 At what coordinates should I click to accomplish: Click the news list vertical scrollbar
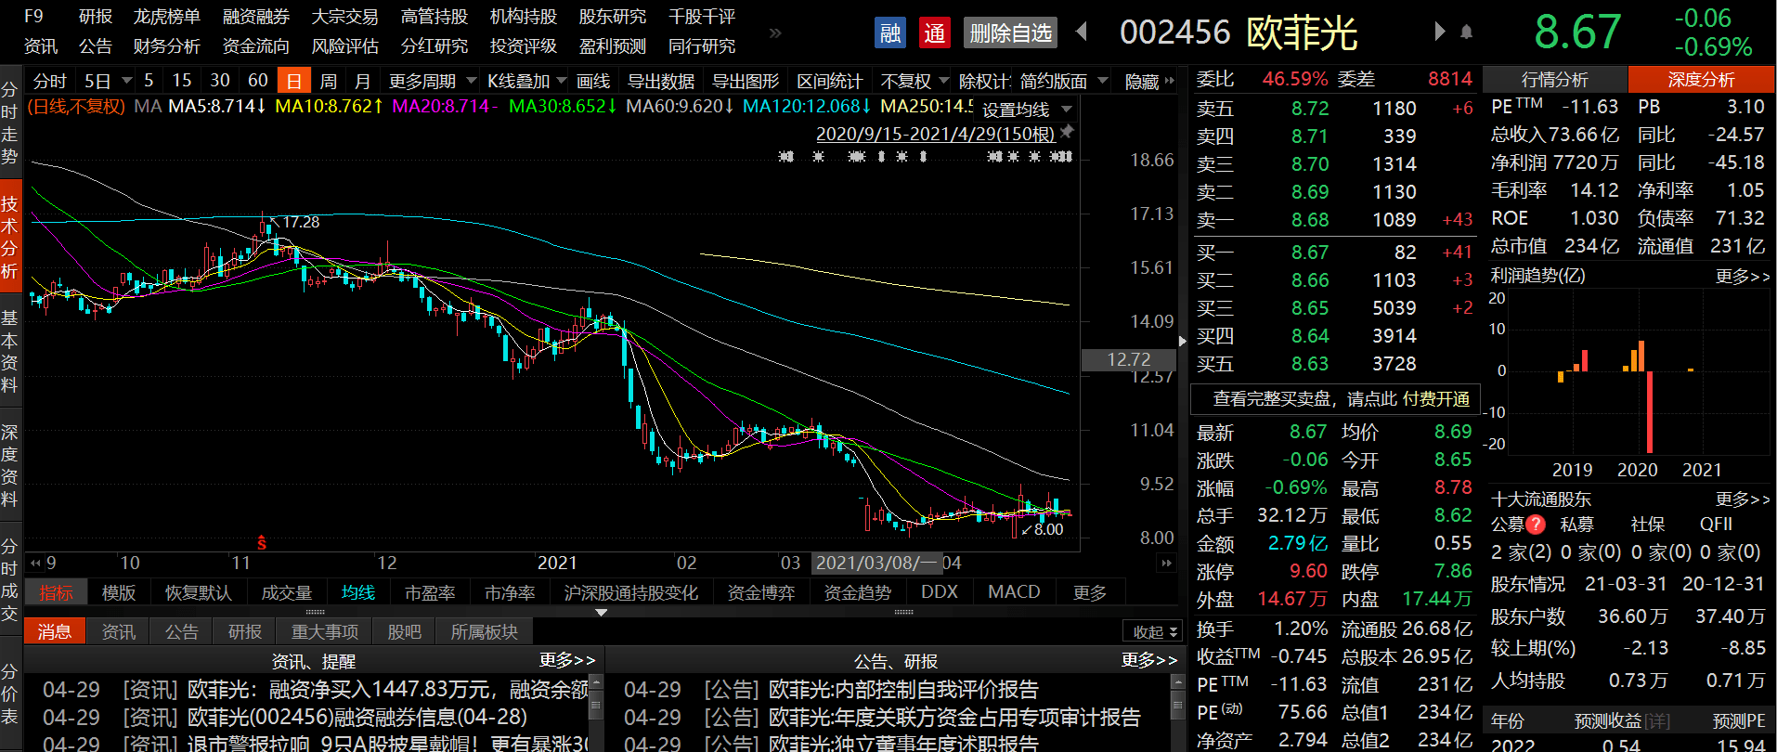pyautogui.click(x=595, y=714)
